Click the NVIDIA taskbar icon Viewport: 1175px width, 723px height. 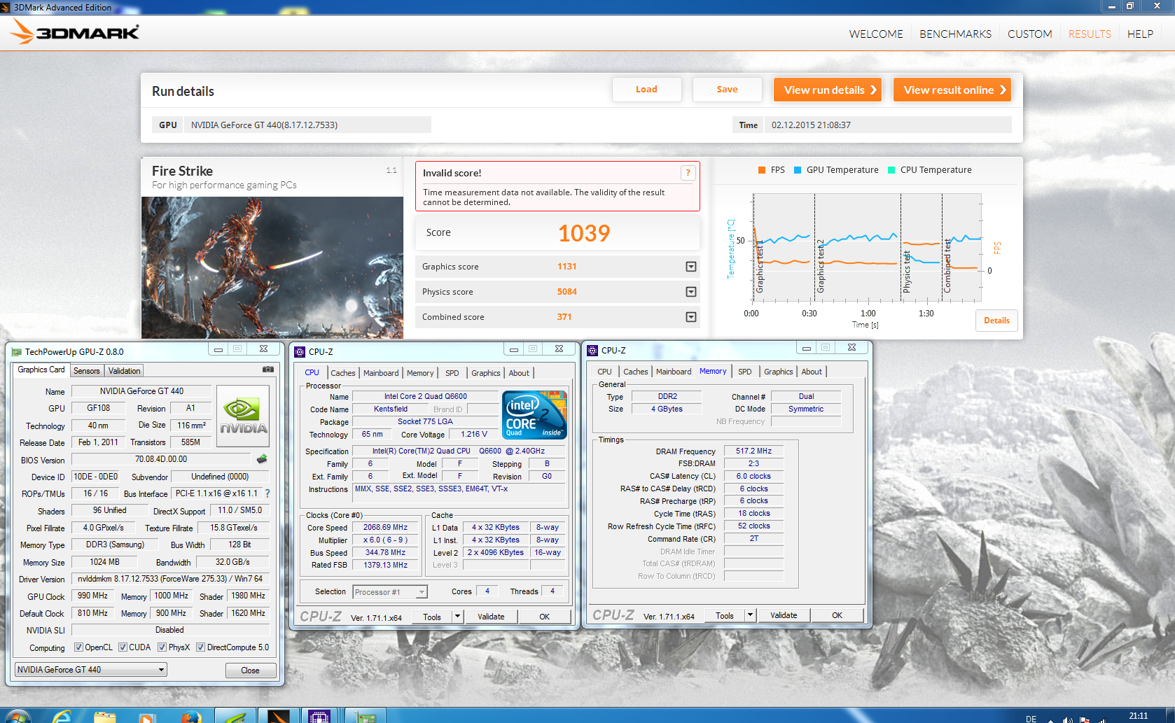pyautogui.click(x=235, y=717)
